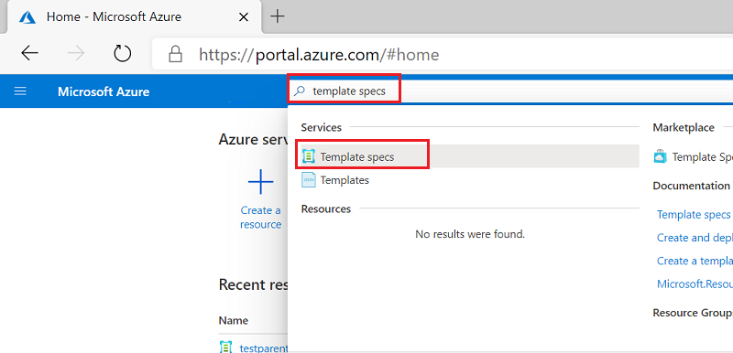Click the browser back arrow
The width and height of the screenshot is (733, 353).
(x=29, y=54)
